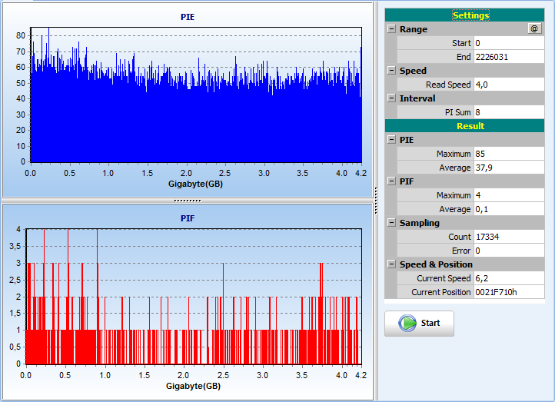
Task: Click the horizontal splitter between PIE and PIF charts
Action: pyautogui.click(x=188, y=201)
